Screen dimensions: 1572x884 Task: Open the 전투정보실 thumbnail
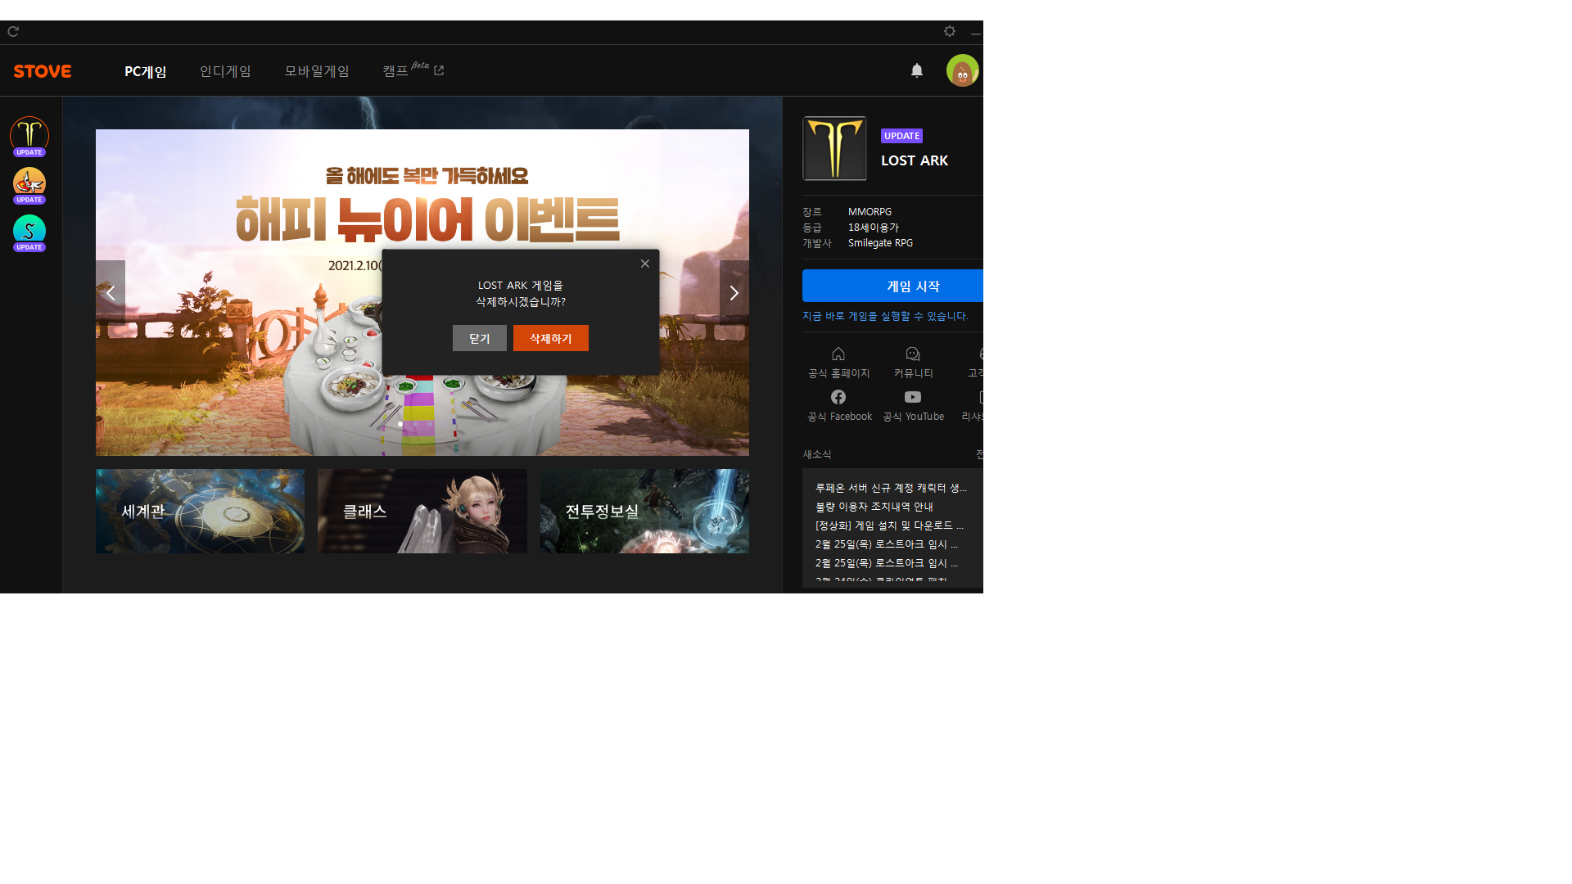[644, 511]
